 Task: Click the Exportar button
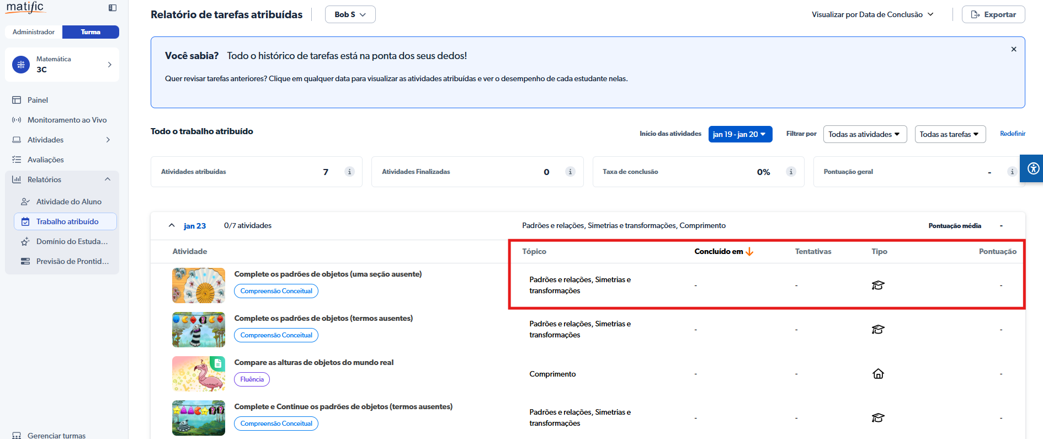pyautogui.click(x=993, y=14)
